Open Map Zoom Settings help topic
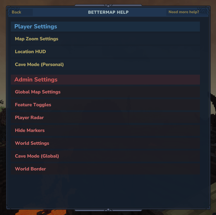This screenshot has height=215, width=216. coord(105,39)
